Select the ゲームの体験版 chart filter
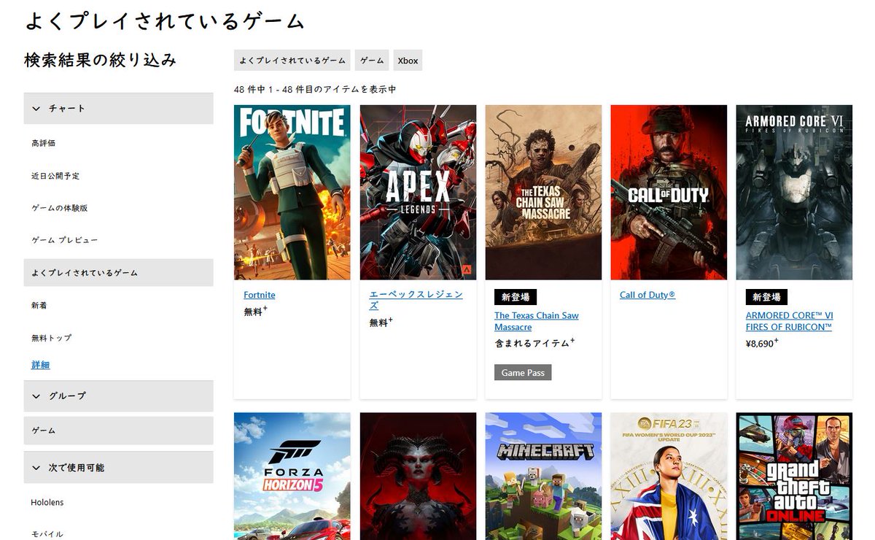 click(x=59, y=208)
